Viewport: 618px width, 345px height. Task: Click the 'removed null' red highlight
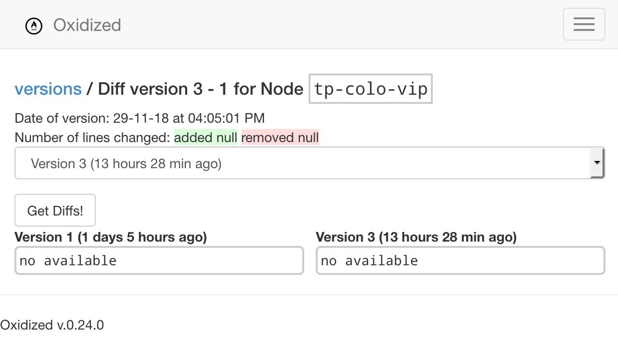280,137
